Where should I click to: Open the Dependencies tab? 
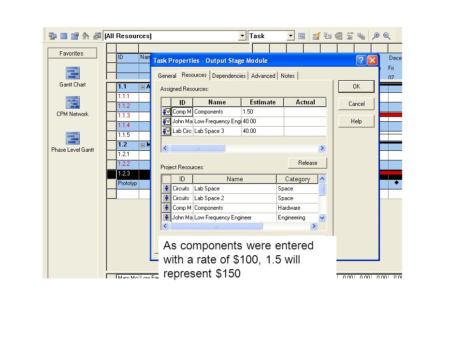229,76
